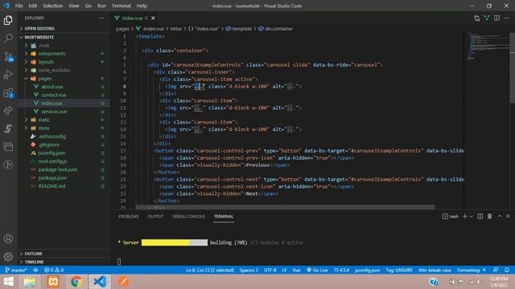Open package.json file
Screen dimensions: 515x289
(52, 177)
